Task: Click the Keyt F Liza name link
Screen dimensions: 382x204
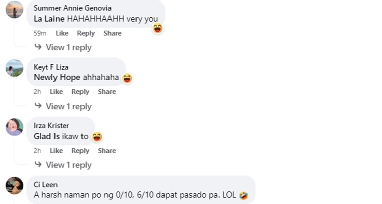Action: (51, 67)
